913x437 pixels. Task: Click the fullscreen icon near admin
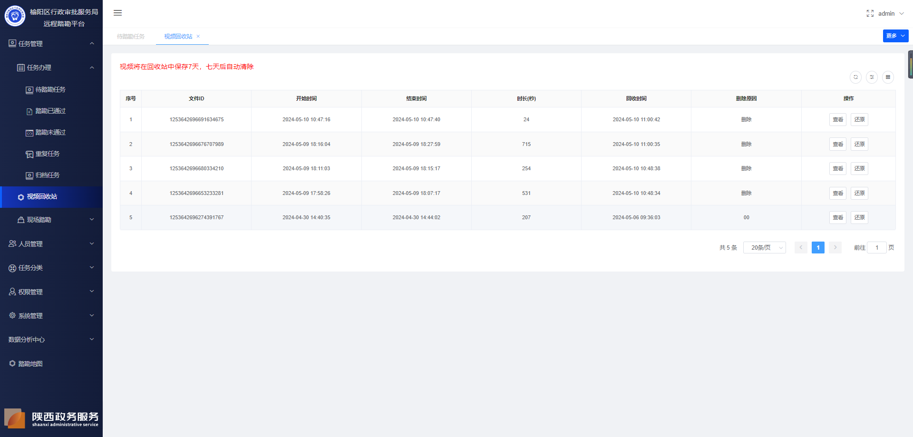coord(870,13)
